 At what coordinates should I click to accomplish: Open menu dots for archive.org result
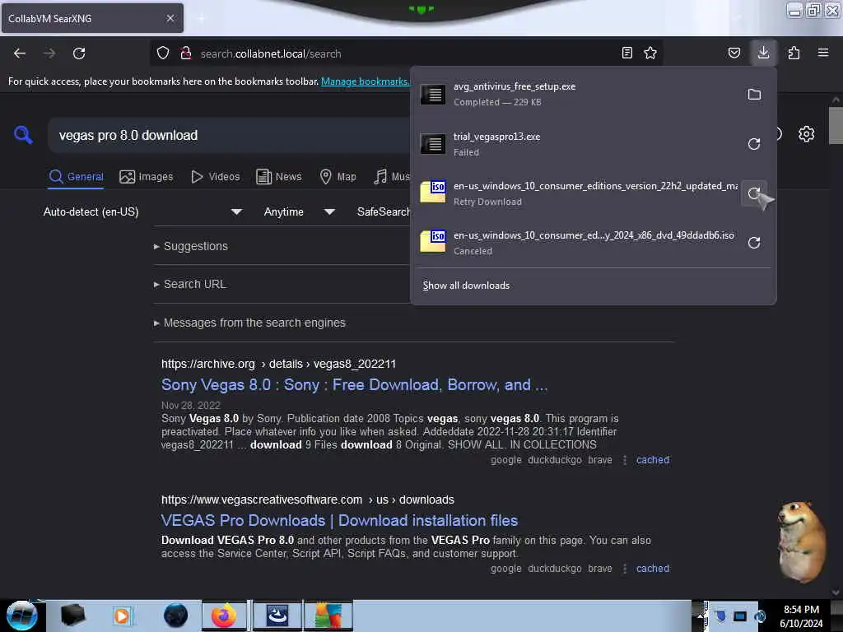[624, 460]
